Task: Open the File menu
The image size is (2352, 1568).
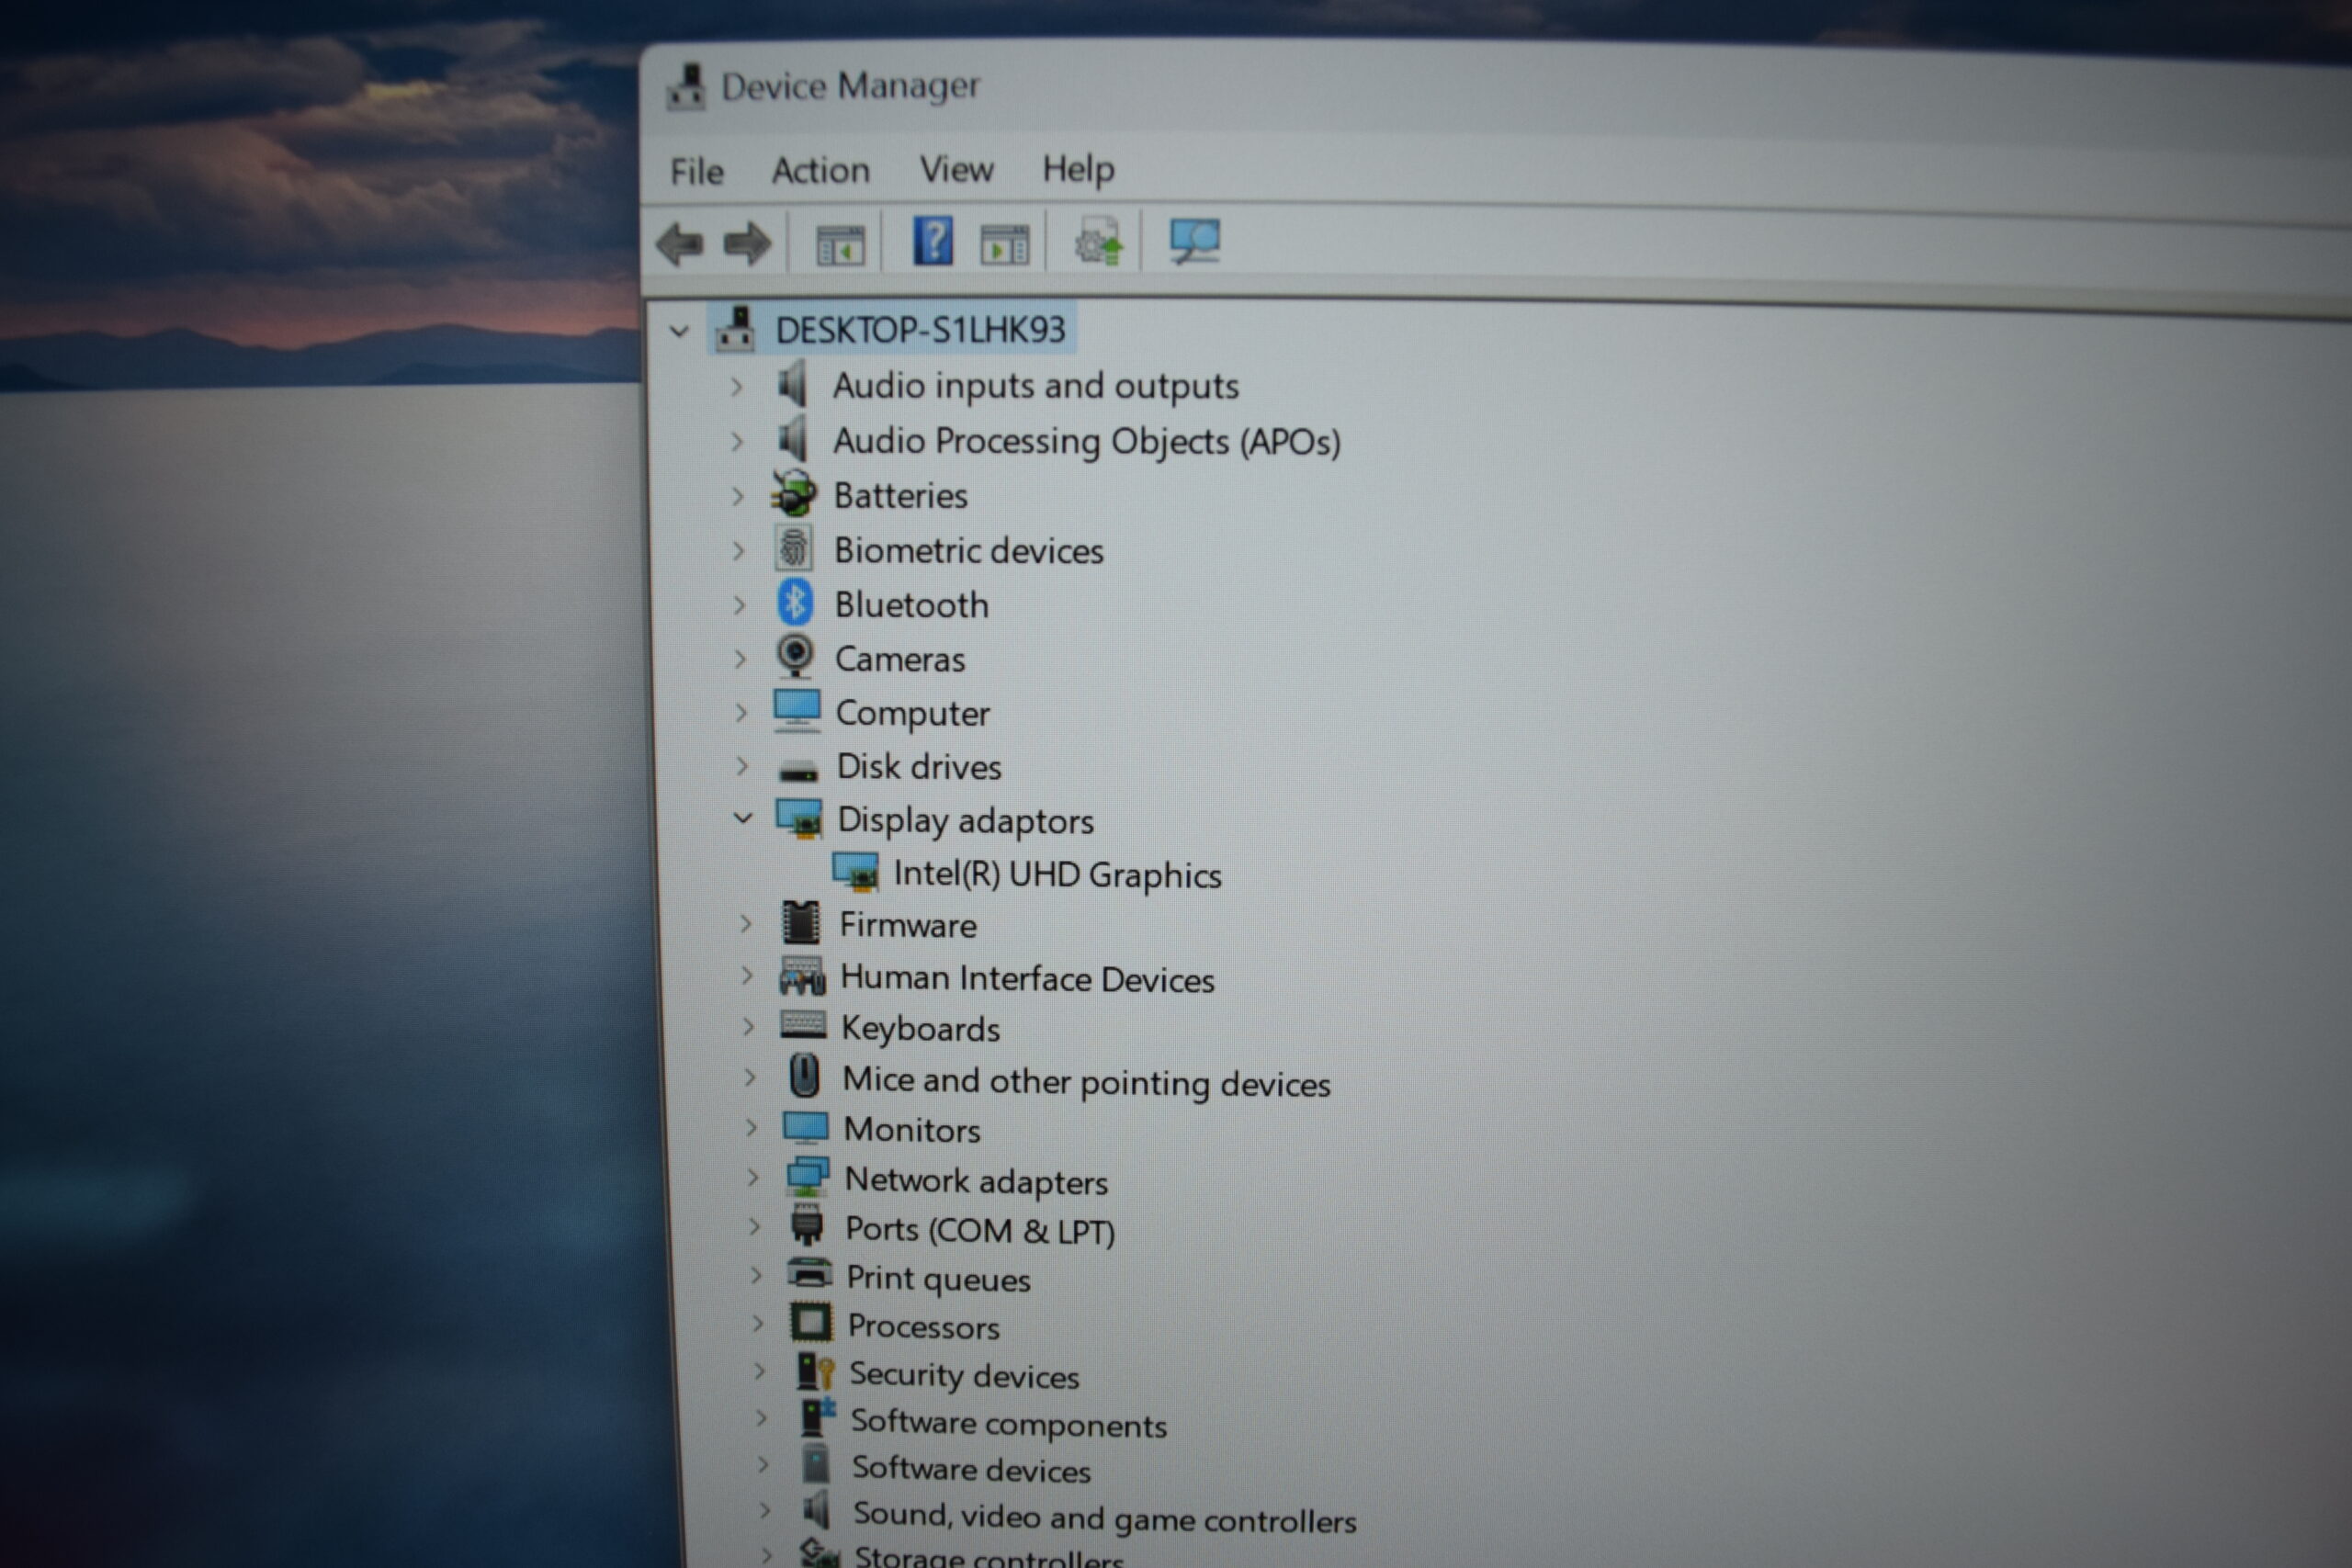Action: pos(696,172)
